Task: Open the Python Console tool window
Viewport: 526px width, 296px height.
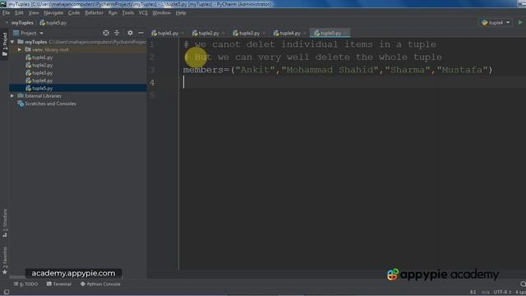Action: pos(100,284)
